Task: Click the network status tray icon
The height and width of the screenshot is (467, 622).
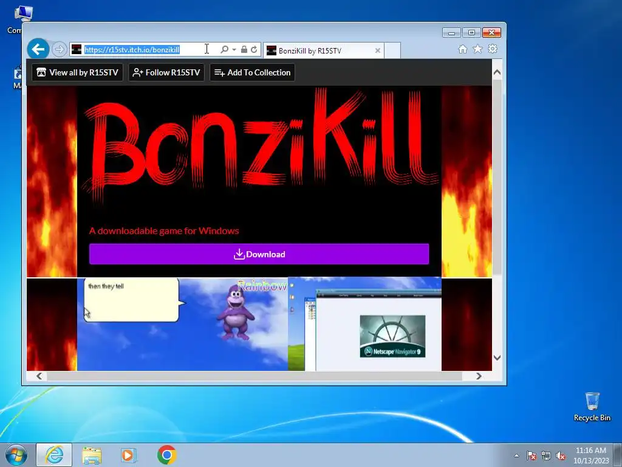Action: [546, 455]
